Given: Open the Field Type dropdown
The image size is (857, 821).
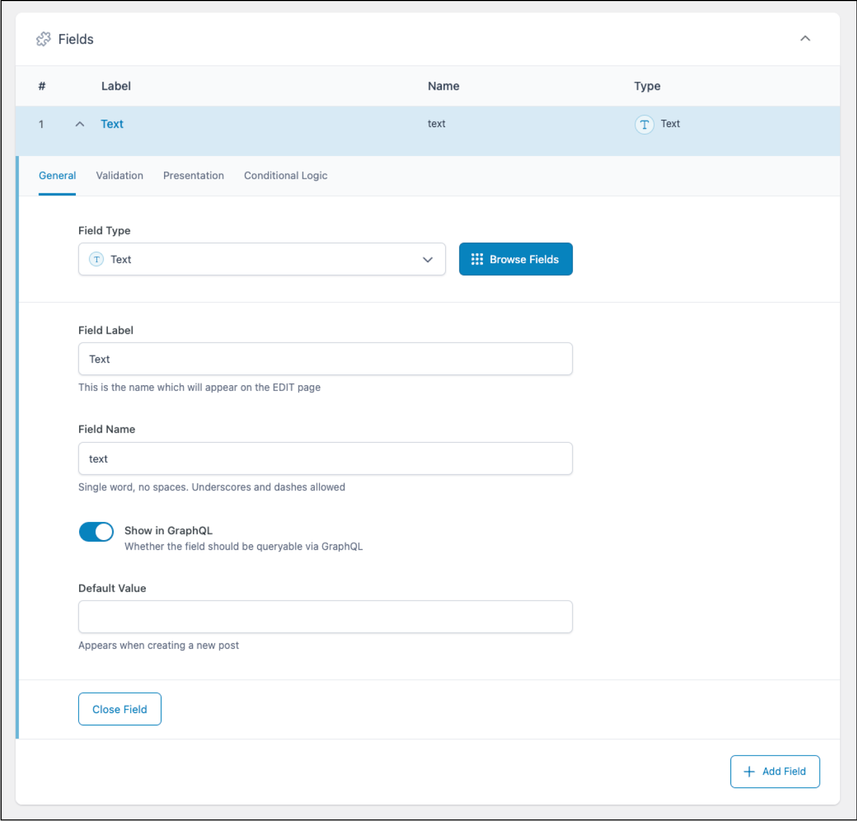Looking at the screenshot, I should (427, 259).
